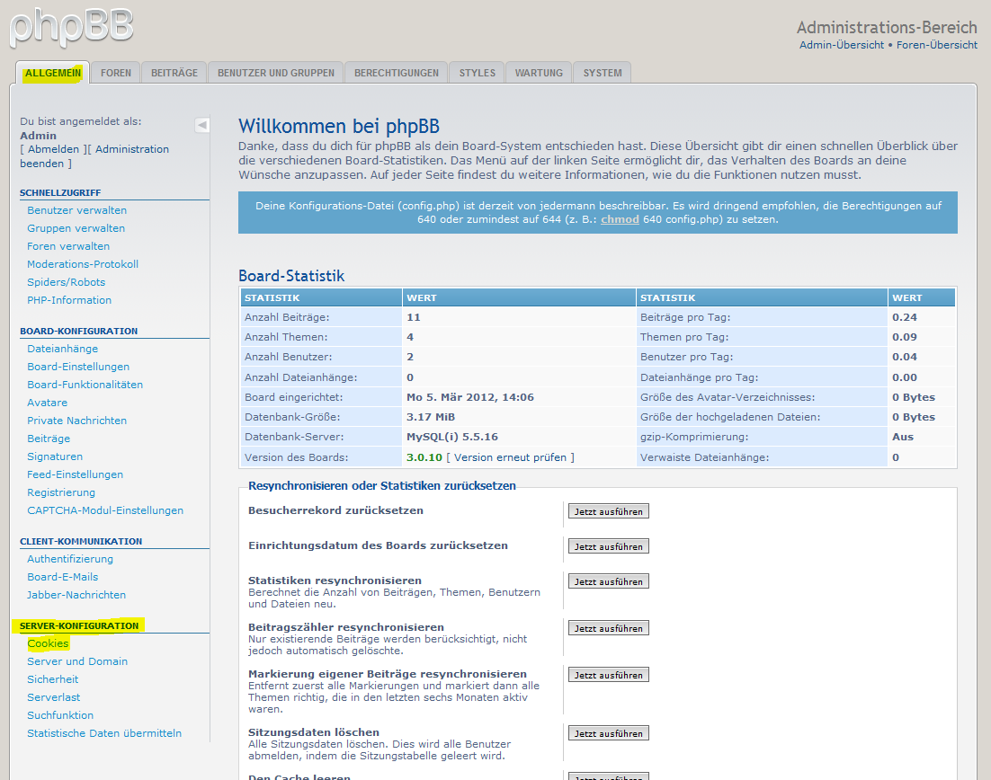Open Server und Domain settings
991x780 pixels.
click(x=77, y=661)
